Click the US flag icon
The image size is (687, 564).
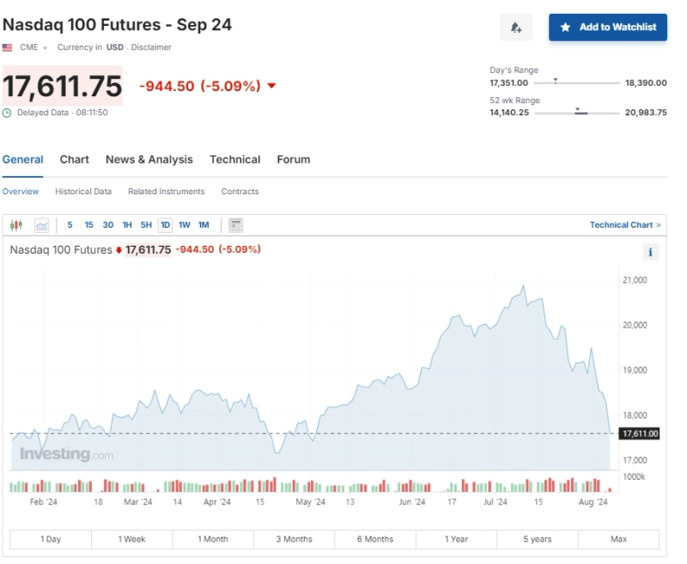tap(8, 48)
